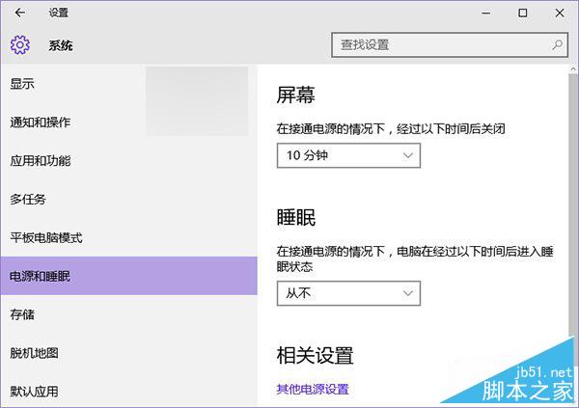Expand the screen timeout 10 分钟 dropdown
This screenshot has height=408, width=579.
click(348, 155)
